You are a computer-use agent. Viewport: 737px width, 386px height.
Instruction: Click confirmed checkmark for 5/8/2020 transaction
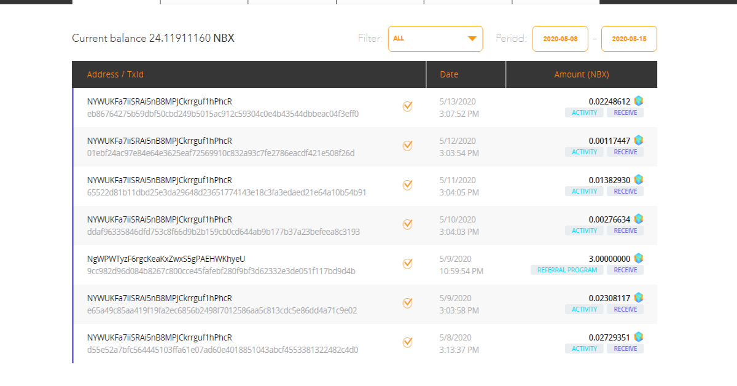pyautogui.click(x=407, y=342)
